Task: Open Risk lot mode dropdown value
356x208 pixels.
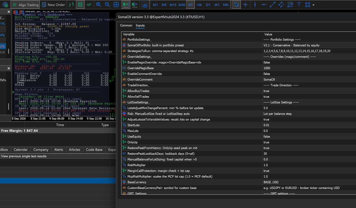Action: [309, 114]
